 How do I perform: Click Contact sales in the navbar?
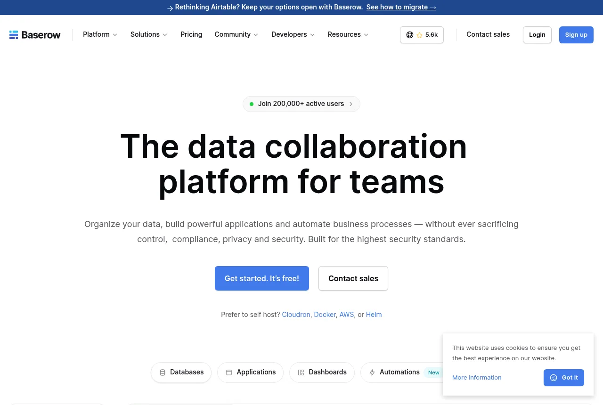tap(488, 34)
